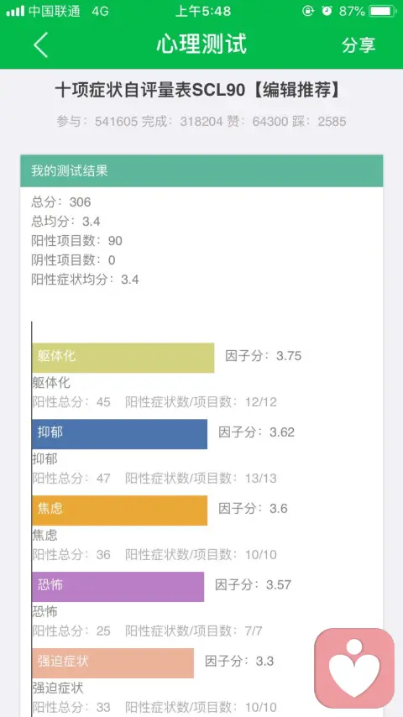The height and width of the screenshot is (717, 403).
Task: Select the purple 恐怖 bar
Action: click(118, 587)
